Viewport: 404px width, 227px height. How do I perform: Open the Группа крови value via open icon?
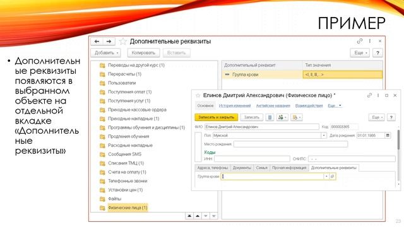[333, 177]
